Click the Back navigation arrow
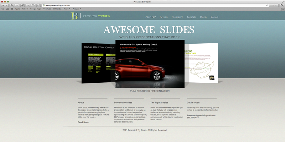Screen dimensions: 285x142 (x=3, y=5)
